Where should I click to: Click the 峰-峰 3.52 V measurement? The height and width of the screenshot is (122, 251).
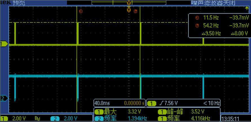[181, 112]
